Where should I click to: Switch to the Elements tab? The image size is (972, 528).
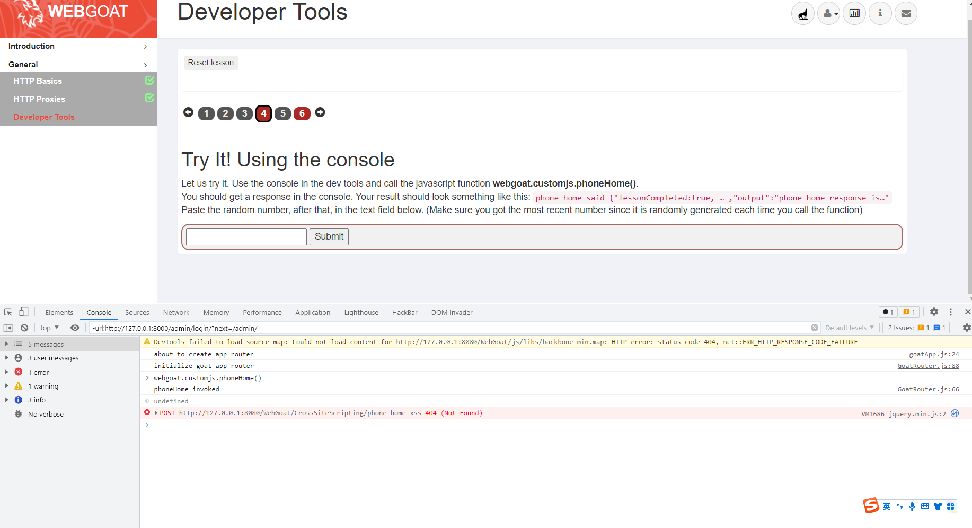coord(59,312)
